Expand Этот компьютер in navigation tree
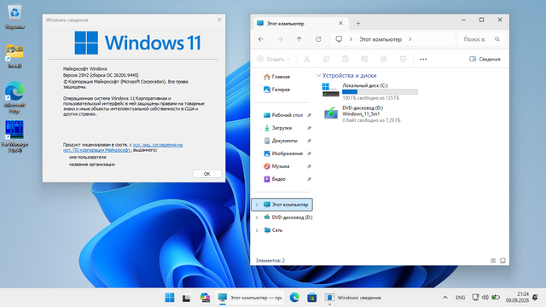The image size is (546, 307). coord(257,205)
